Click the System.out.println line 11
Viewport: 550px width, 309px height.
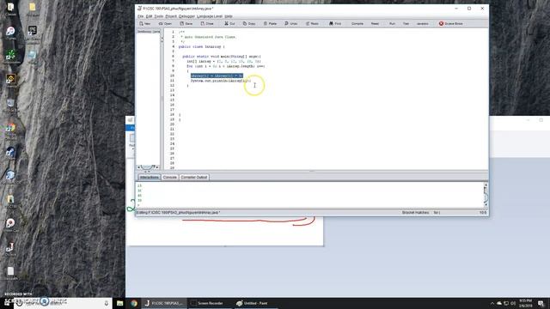point(221,81)
